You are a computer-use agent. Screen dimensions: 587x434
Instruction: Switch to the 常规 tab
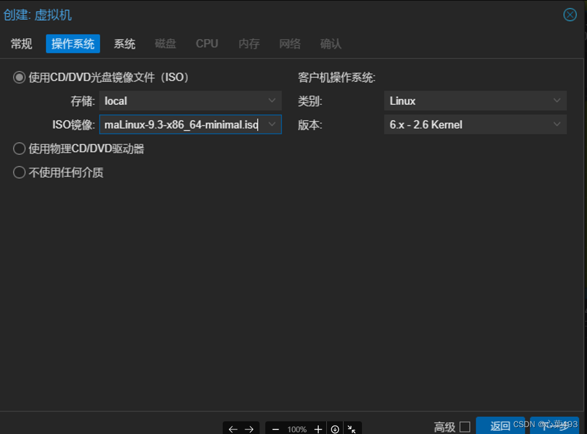pyautogui.click(x=21, y=44)
